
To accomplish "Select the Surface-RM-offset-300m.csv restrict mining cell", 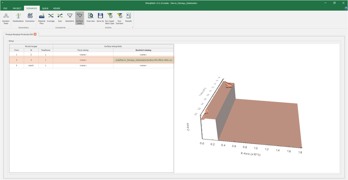I will click(143, 60).
